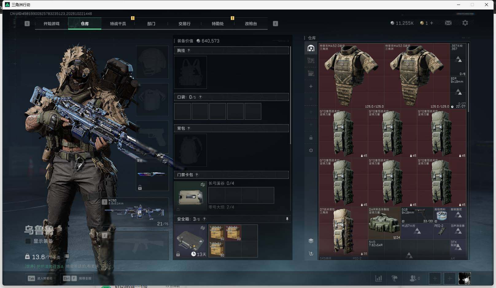Open the 改枪台 tab
Screen dimensions: 496x288
[x=251, y=24]
